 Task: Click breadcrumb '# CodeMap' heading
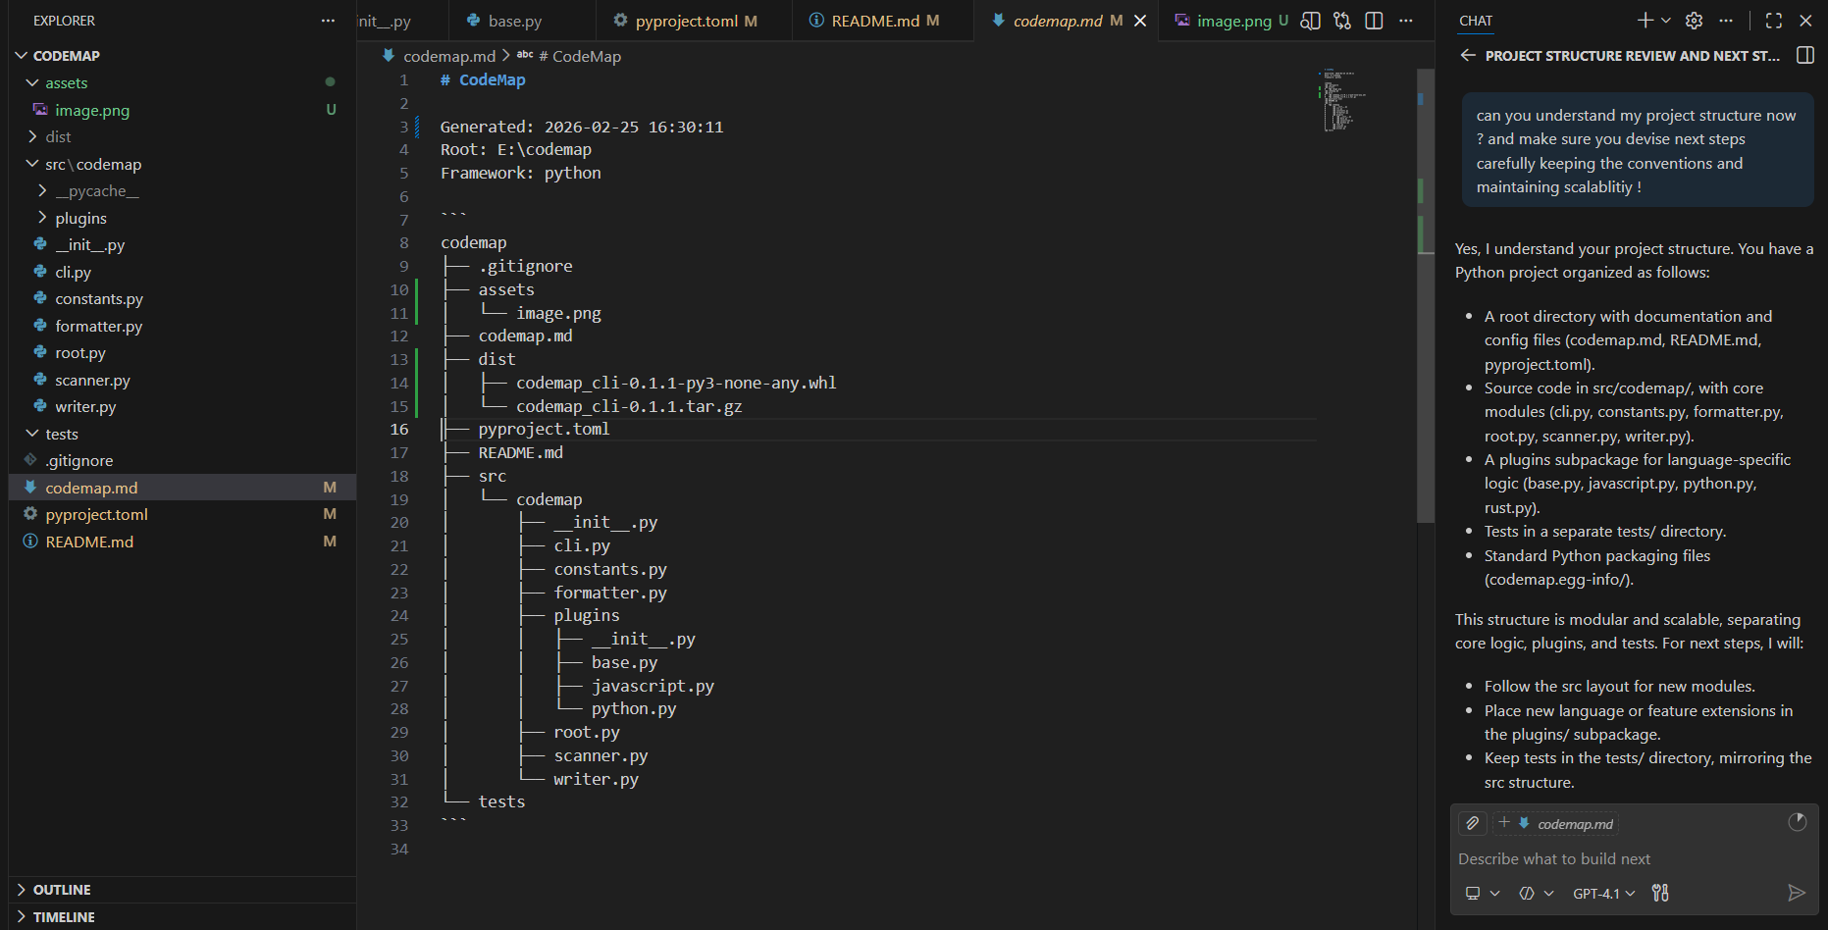click(579, 56)
